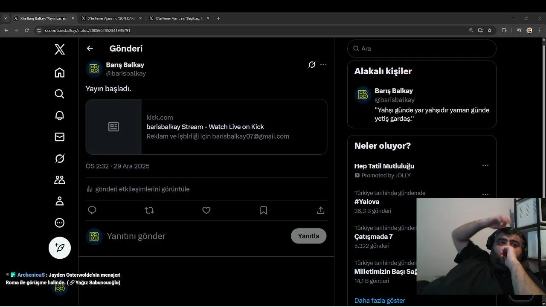Image resolution: width=546 pixels, height=307 pixels.
Task: Click browser forward arrow
Action: 16,30
